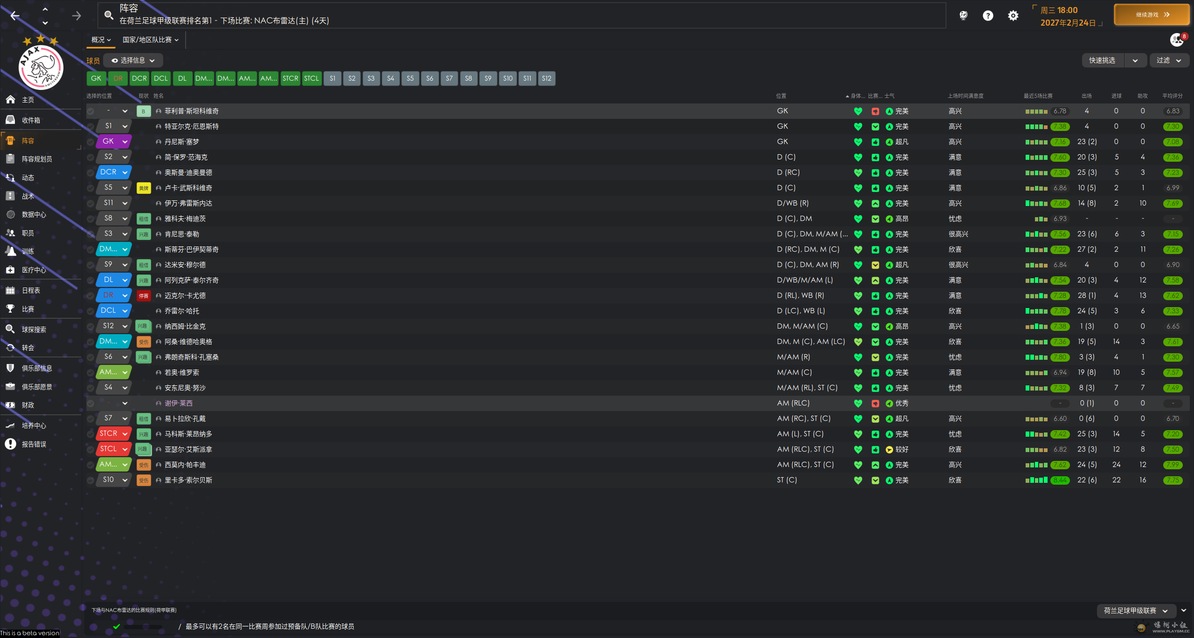The image size is (1194, 638).
Task: Click the help question mark icon
Action: click(988, 16)
